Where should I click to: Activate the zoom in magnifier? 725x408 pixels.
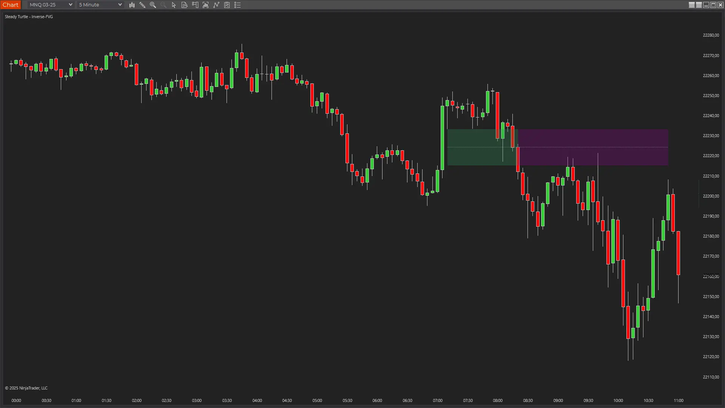coord(153,5)
